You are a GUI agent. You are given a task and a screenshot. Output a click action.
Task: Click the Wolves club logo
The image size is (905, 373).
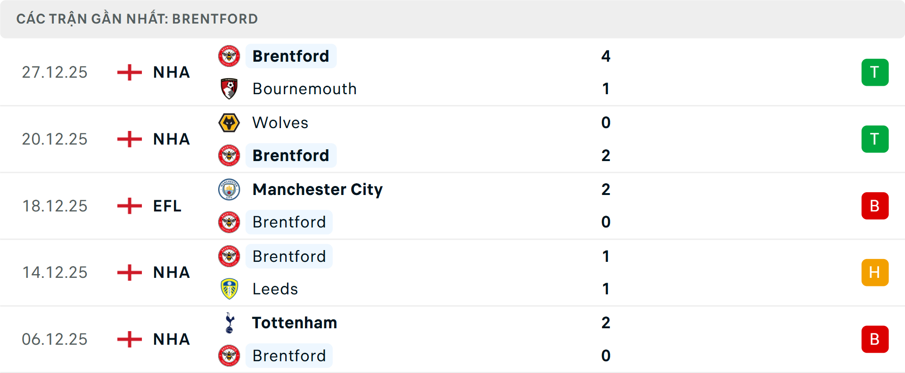pos(230,122)
